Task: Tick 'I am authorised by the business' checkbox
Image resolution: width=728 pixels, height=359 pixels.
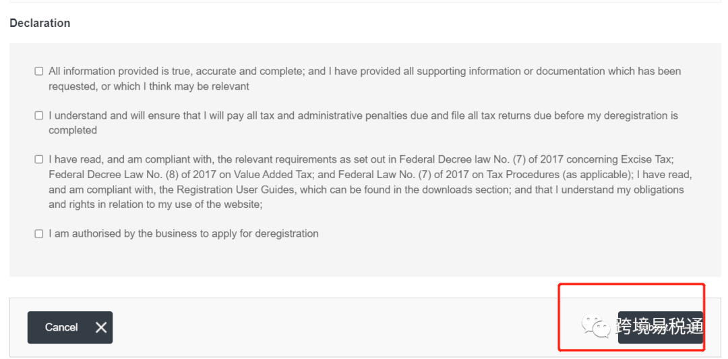Action: tap(39, 233)
